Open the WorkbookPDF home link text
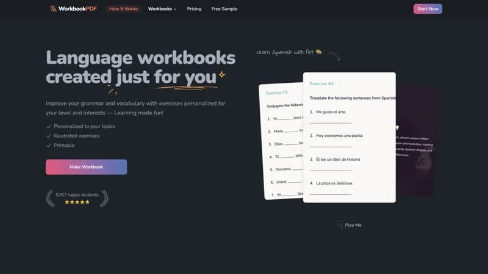 (77, 9)
